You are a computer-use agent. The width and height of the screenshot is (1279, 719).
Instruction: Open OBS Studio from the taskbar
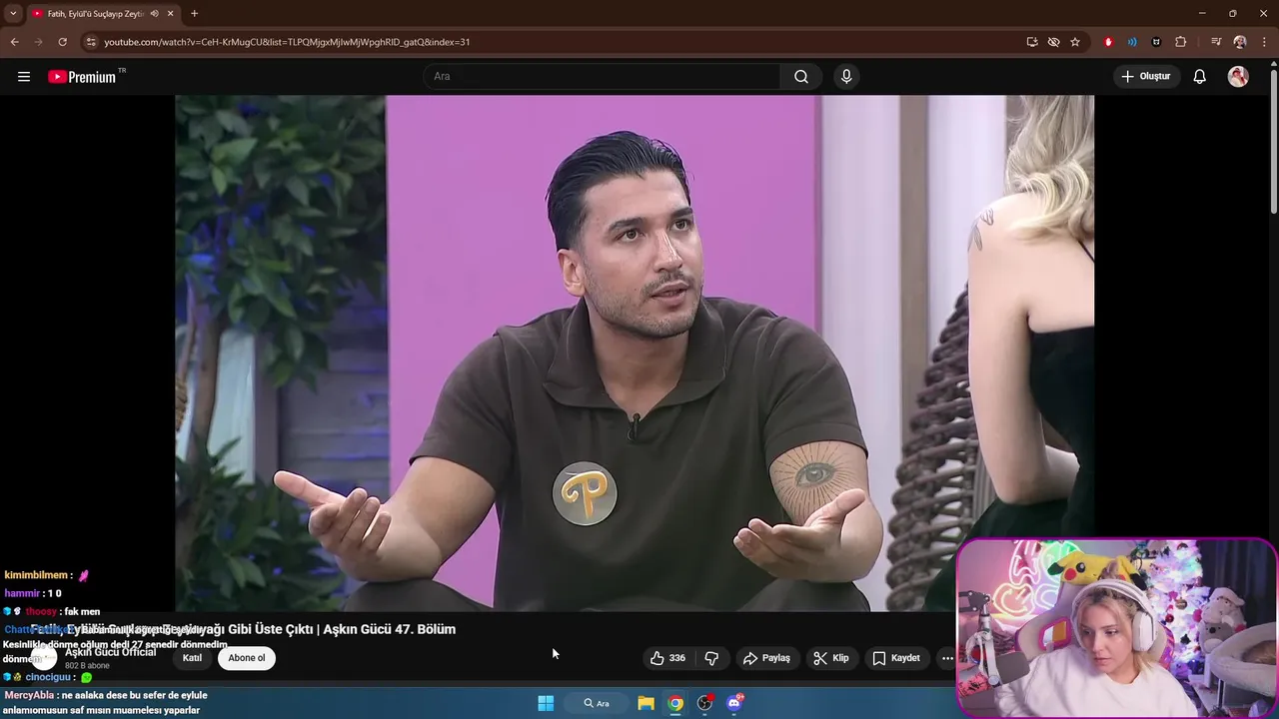coord(705,703)
